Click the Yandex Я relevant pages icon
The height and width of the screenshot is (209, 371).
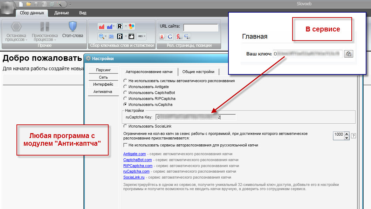pyautogui.click(x=162, y=37)
